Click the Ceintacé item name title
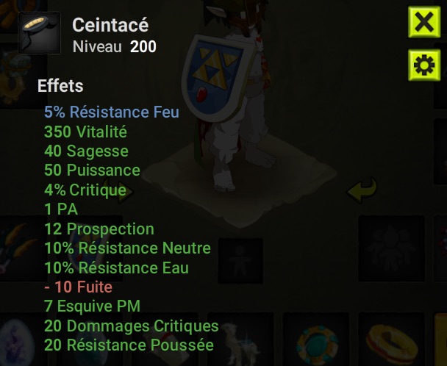The width and height of the screenshot is (447, 366). [x=110, y=25]
